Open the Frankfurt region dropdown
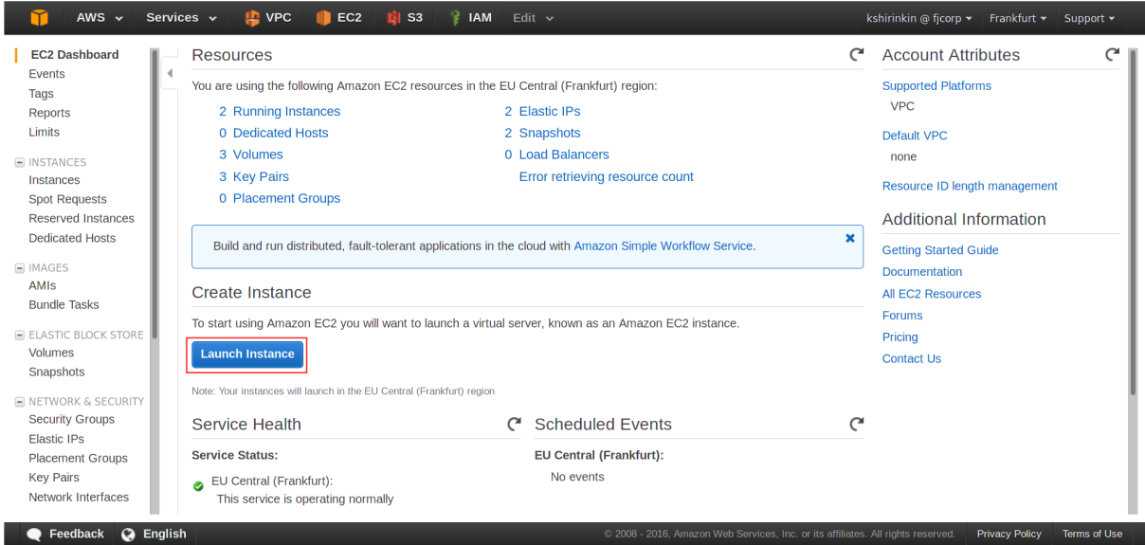 (x=1017, y=18)
